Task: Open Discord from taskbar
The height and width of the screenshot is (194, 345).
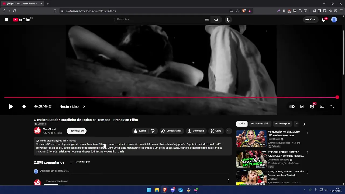Action: (173, 190)
